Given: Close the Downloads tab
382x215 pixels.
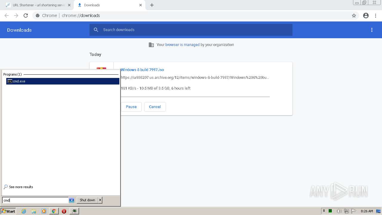Looking at the screenshot, I should click(x=141, y=5).
